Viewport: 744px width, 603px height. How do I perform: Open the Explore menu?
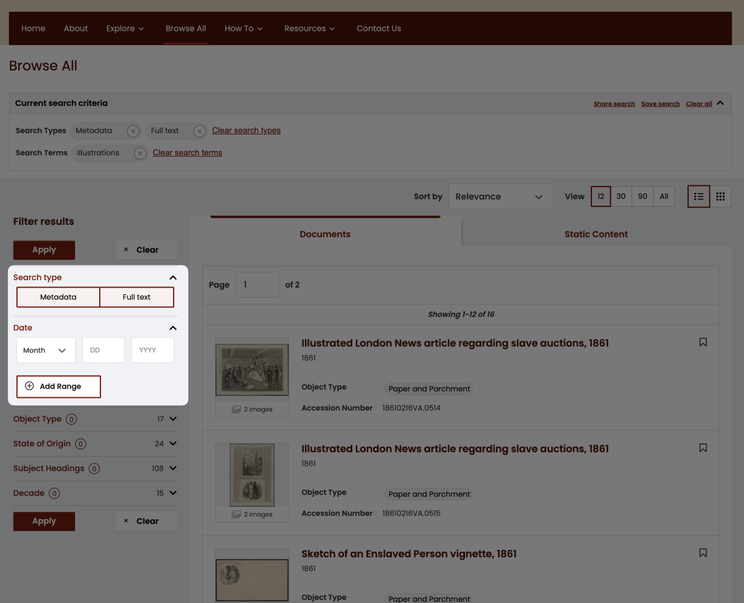pos(125,29)
